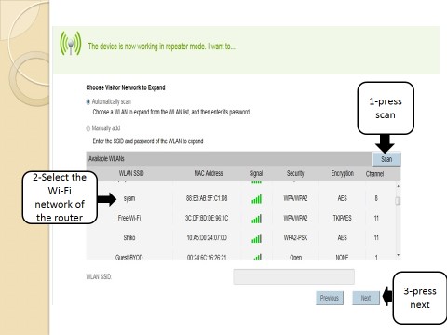The image size is (447, 335).
Task: Click the WLAN SSID column header
Action: point(131,173)
